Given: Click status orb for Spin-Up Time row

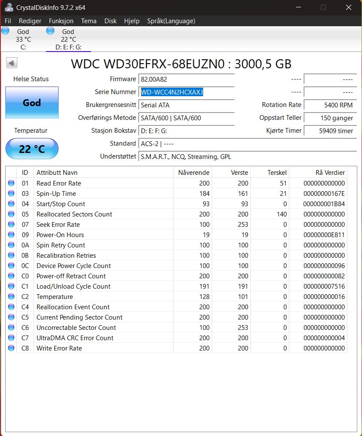Looking at the screenshot, I should pos(11,193).
